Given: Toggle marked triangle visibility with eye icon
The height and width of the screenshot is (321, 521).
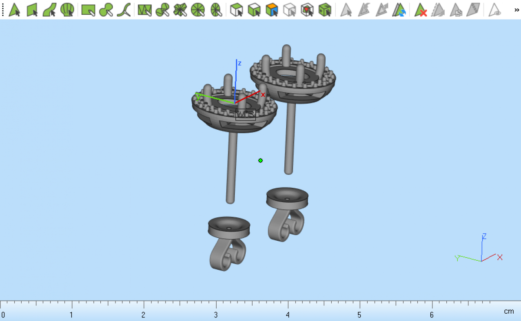Looking at the screenshot, I should coord(495,10).
